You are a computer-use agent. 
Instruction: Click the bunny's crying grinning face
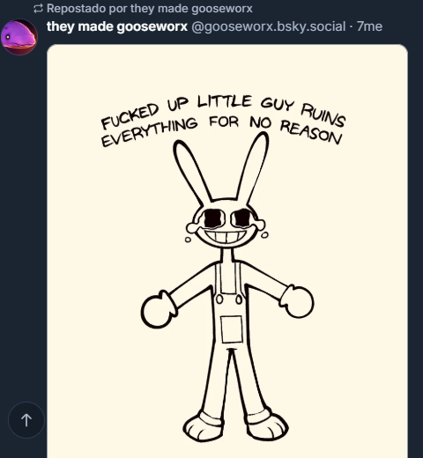[x=226, y=225]
